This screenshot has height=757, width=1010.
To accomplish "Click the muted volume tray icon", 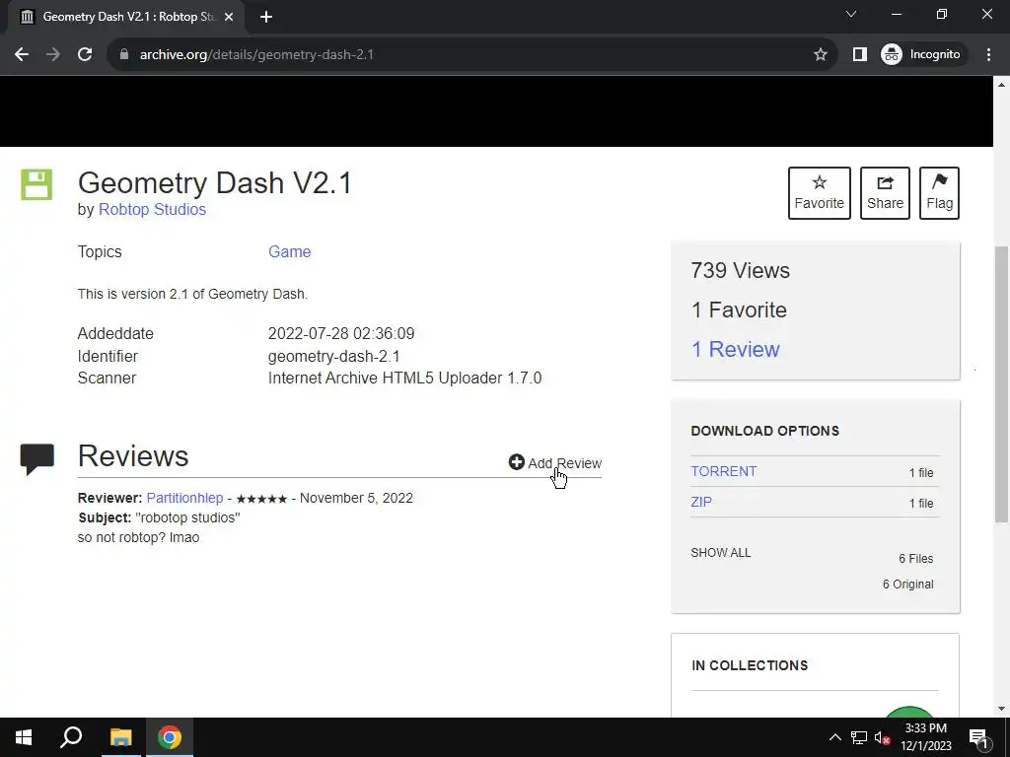I will pos(883,737).
